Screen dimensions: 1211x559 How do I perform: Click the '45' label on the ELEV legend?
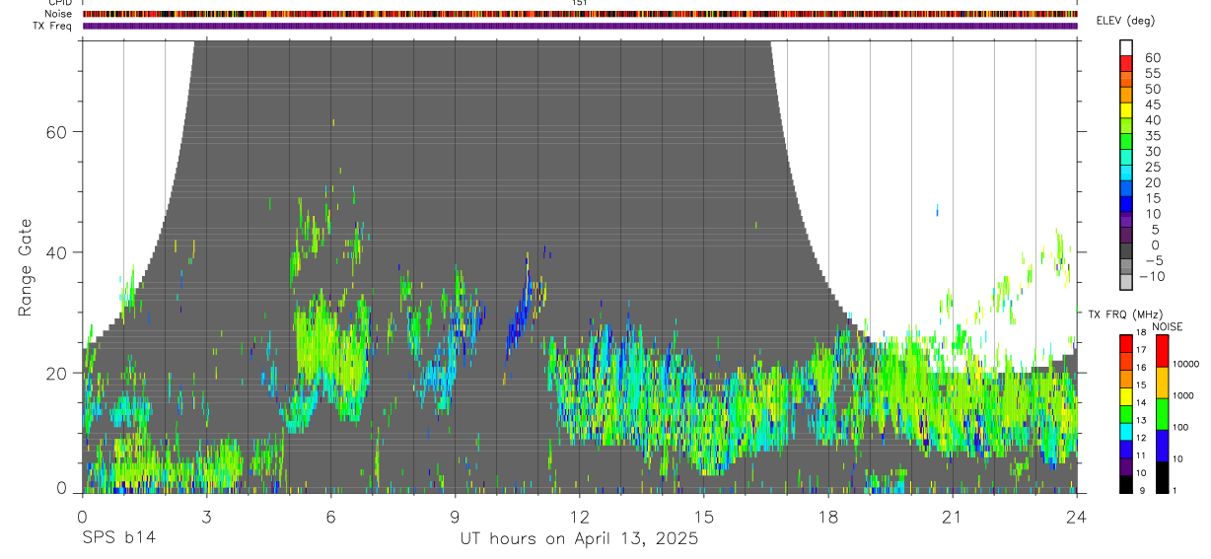(1153, 105)
